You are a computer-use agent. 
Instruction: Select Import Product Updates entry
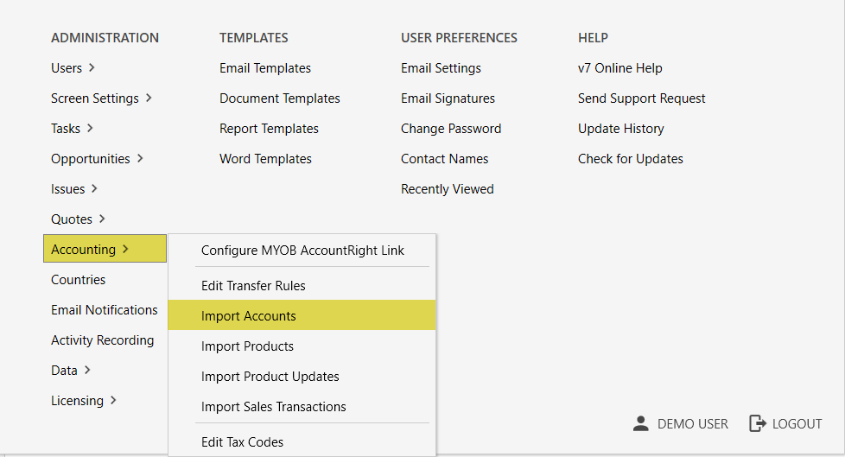[270, 377]
